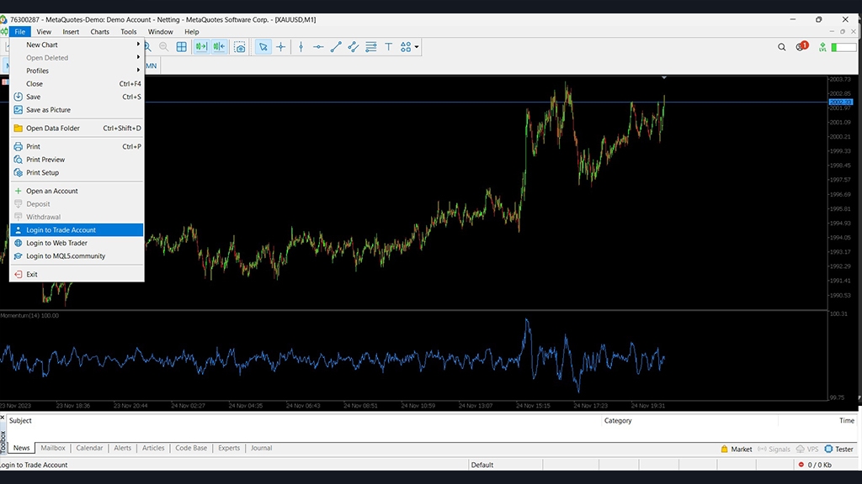Screen dimensions: 862x484
Task: Click the screenshot camera icon in toolbar
Action: (240, 47)
